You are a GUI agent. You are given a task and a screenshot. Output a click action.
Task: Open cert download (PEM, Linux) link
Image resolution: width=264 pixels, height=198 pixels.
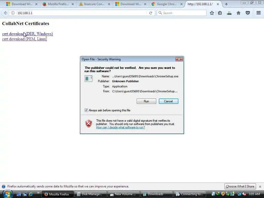point(24,39)
